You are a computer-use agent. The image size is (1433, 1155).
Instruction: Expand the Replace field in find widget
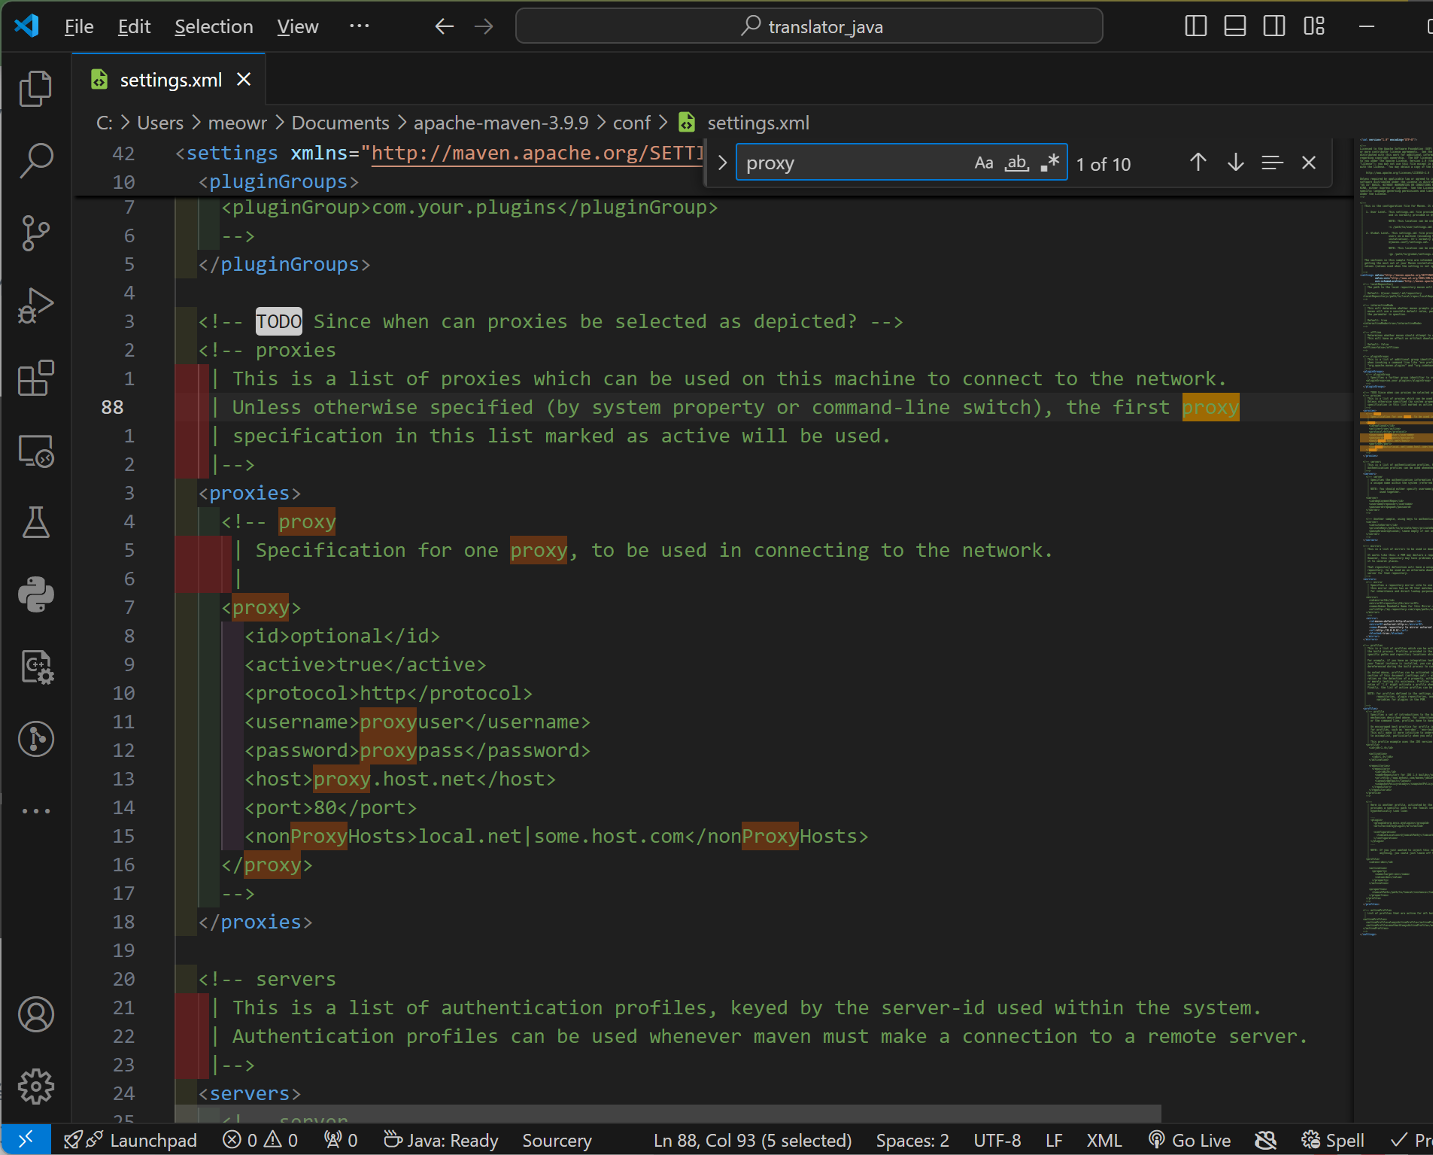[722, 163]
